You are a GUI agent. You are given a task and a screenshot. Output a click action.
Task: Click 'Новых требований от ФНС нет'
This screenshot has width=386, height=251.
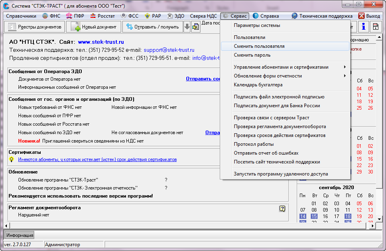tap(50, 107)
